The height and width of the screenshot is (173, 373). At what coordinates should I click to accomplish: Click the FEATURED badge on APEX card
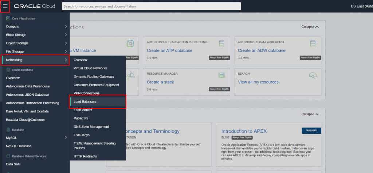pyautogui.click(x=311, y=131)
